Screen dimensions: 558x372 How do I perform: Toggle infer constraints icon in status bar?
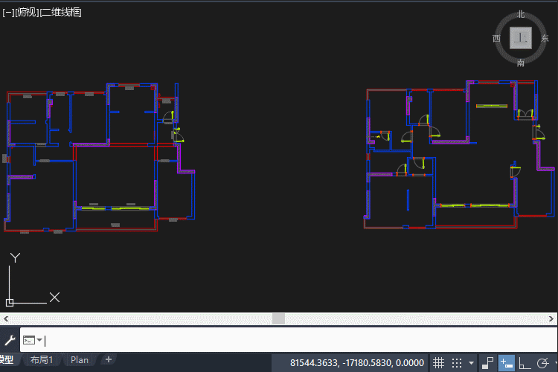(487, 363)
